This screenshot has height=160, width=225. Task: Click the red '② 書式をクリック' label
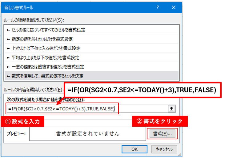[x=160, y=121]
